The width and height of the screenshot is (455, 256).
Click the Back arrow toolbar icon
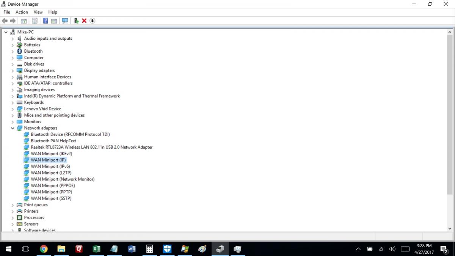(x=5, y=21)
